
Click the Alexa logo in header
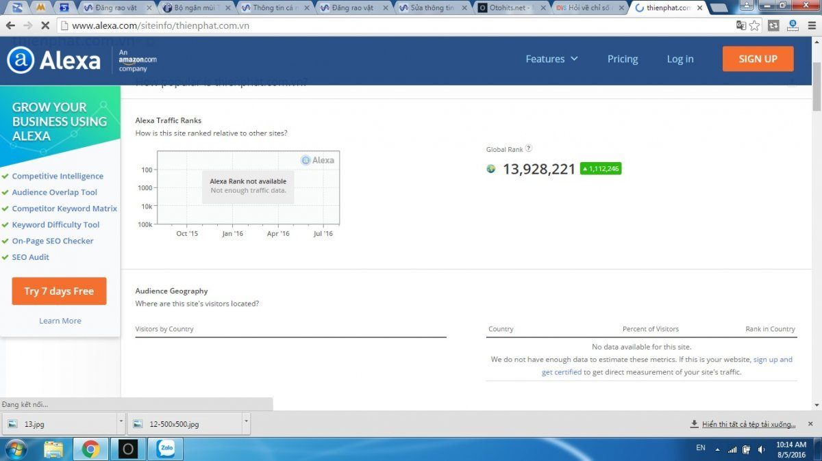pyautogui.click(x=54, y=60)
